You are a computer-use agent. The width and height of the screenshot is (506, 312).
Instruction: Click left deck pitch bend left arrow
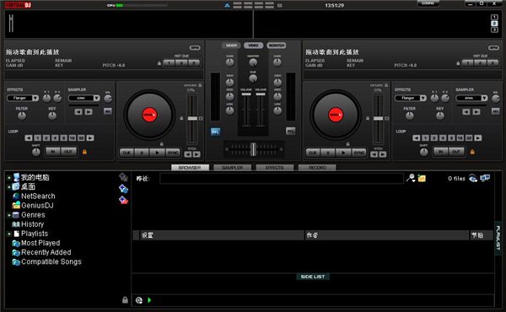click(188, 154)
